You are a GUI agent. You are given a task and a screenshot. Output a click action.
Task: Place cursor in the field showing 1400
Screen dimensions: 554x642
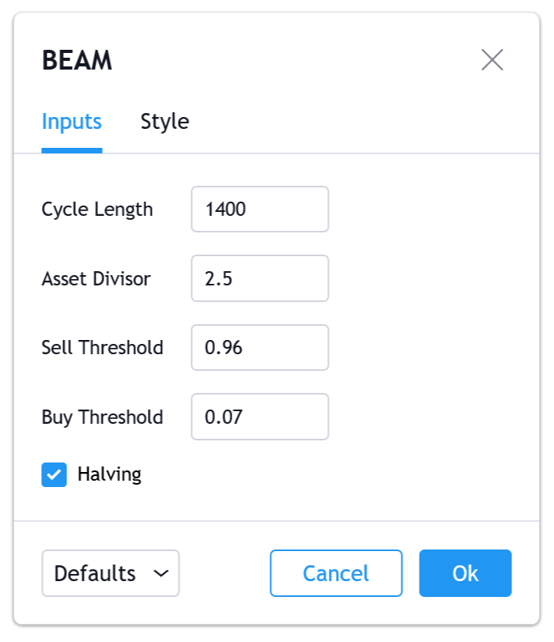(259, 210)
